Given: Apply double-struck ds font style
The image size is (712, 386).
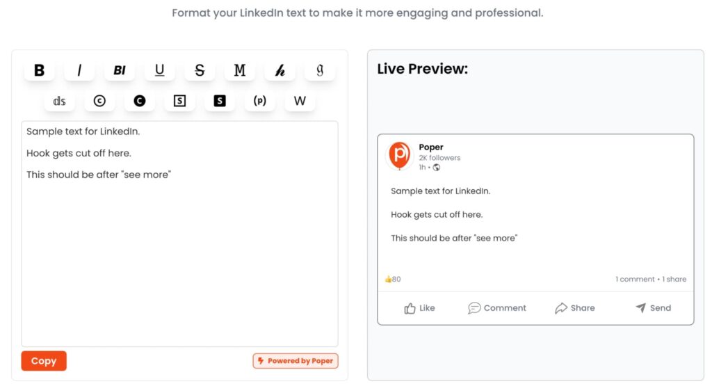Looking at the screenshot, I should 59,101.
